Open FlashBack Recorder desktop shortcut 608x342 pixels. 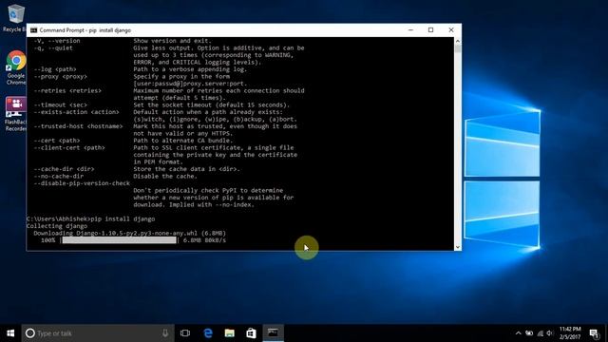pyautogui.click(x=15, y=114)
